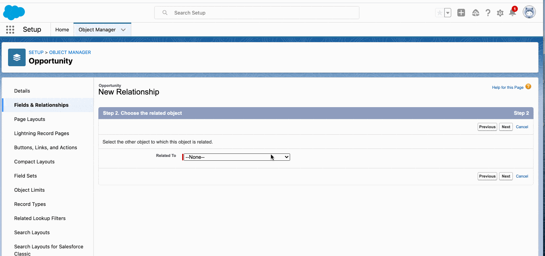Click the top Next button

506,127
